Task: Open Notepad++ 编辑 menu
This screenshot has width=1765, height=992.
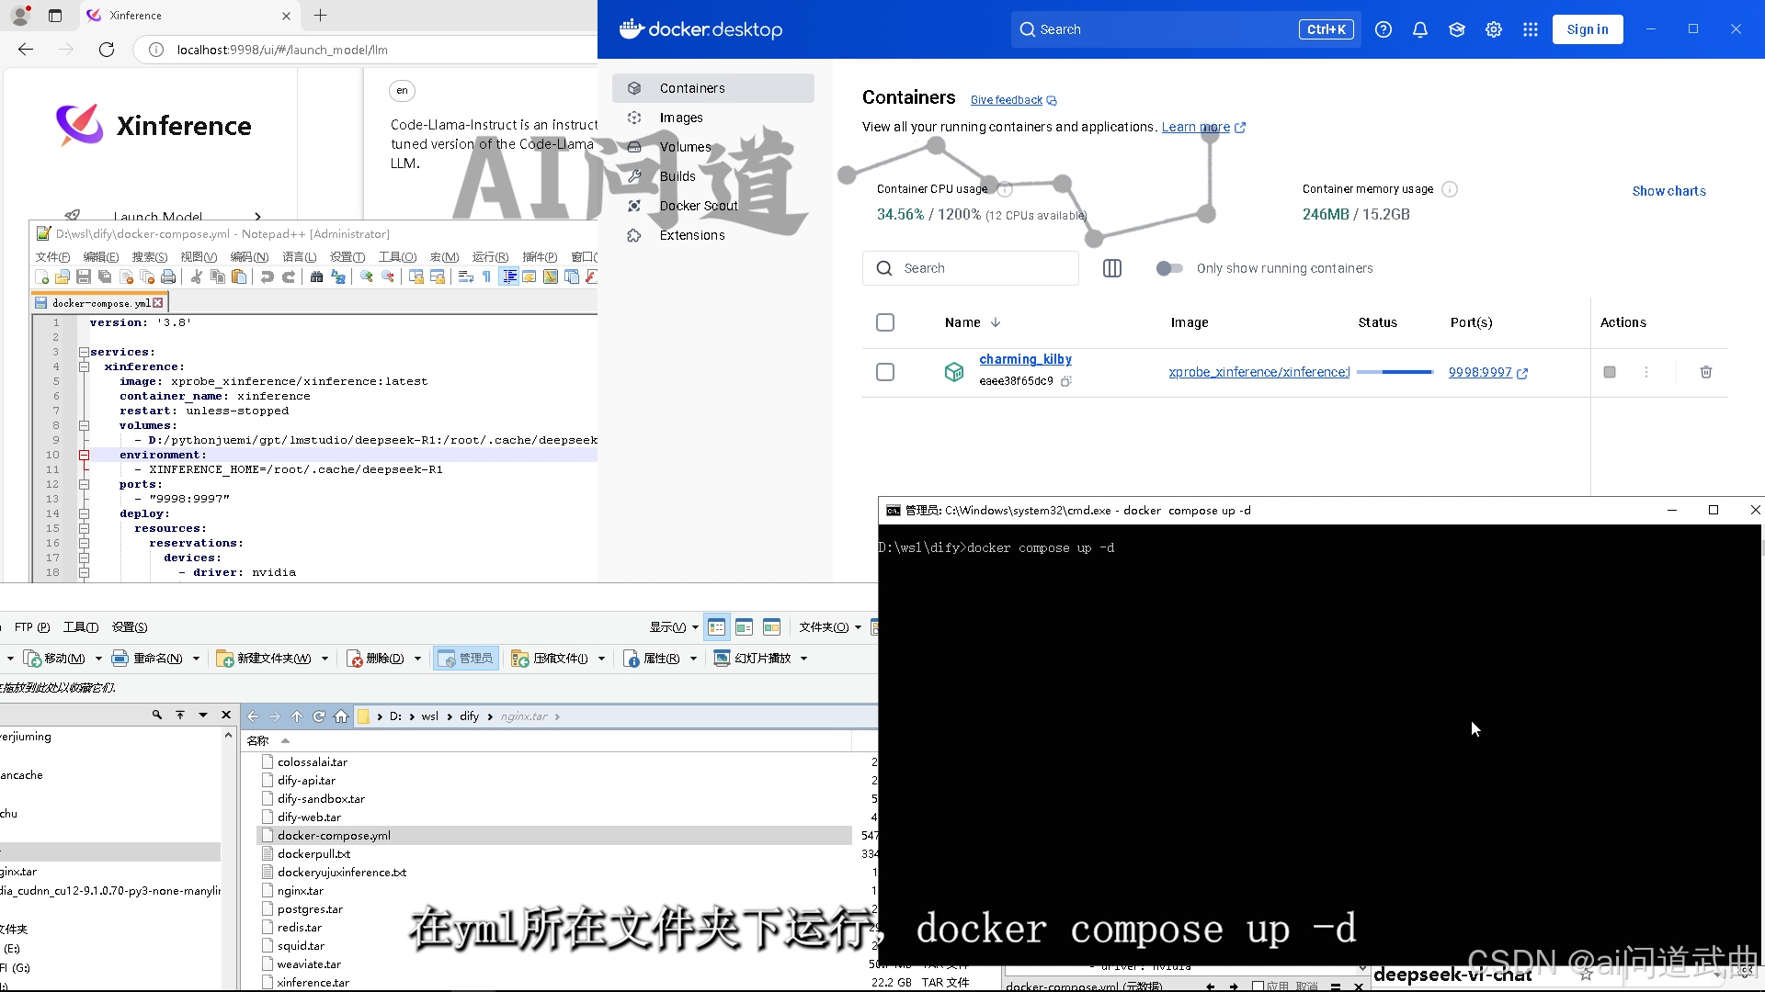Action: (x=101, y=257)
